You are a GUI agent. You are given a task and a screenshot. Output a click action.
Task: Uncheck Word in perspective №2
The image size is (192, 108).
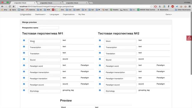coord(100,40)
